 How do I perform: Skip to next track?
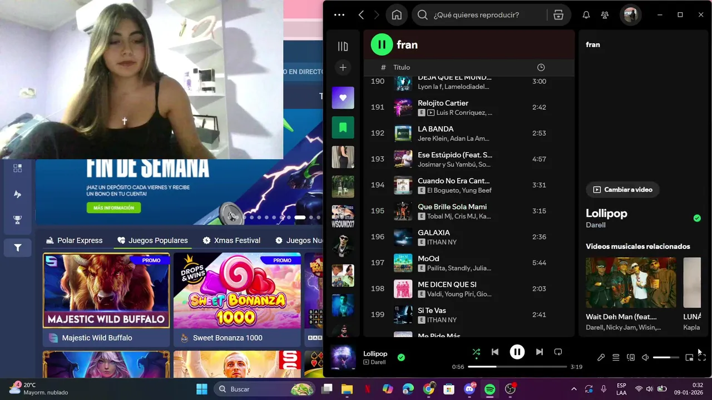(539, 352)
